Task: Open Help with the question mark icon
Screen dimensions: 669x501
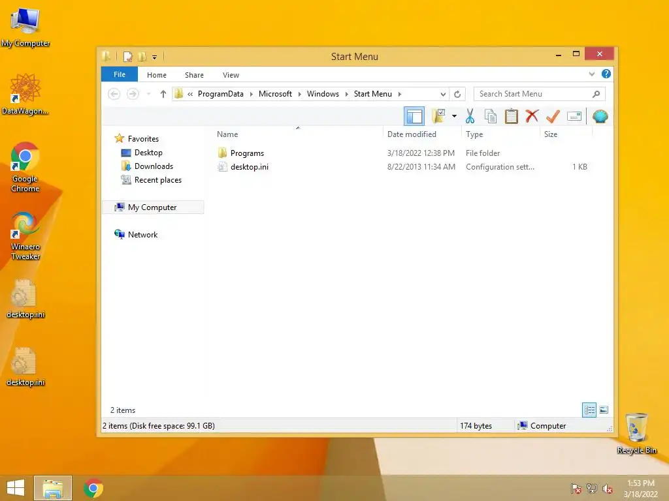Action: [x=606, y=74]
